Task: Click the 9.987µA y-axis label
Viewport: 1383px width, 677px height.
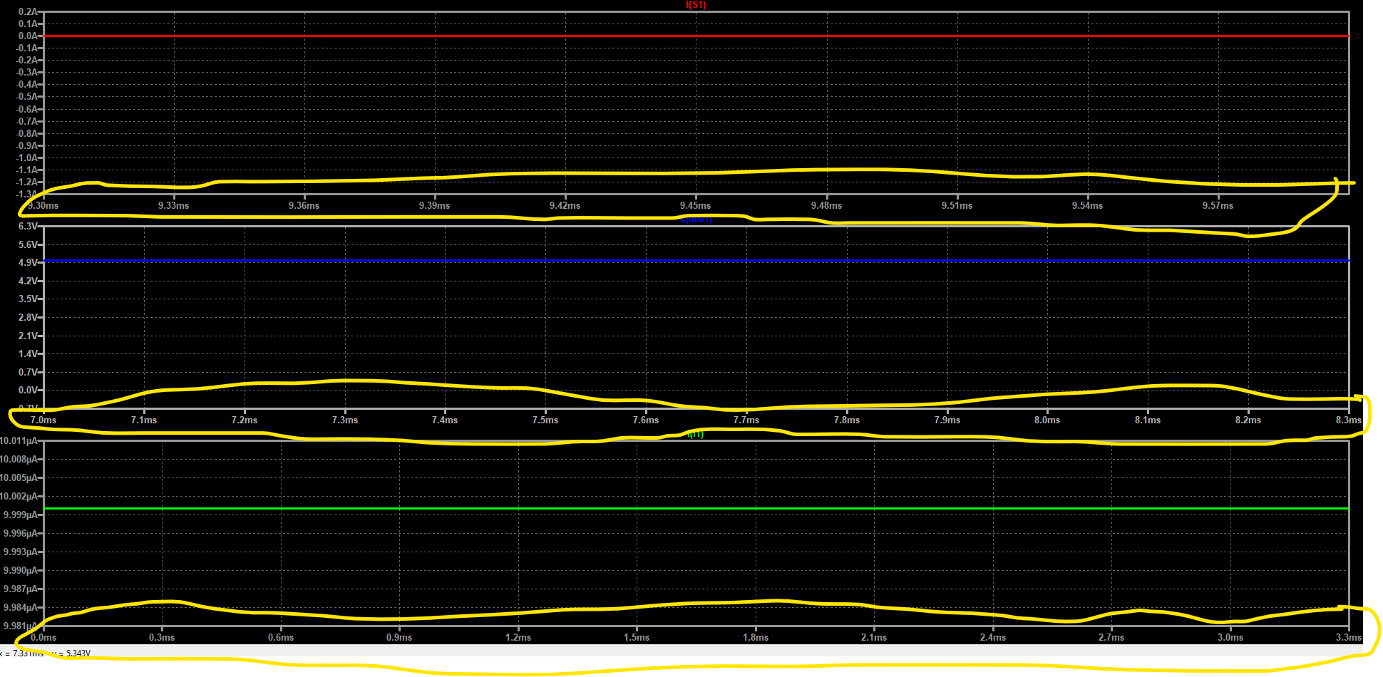Action: point(20,589)
